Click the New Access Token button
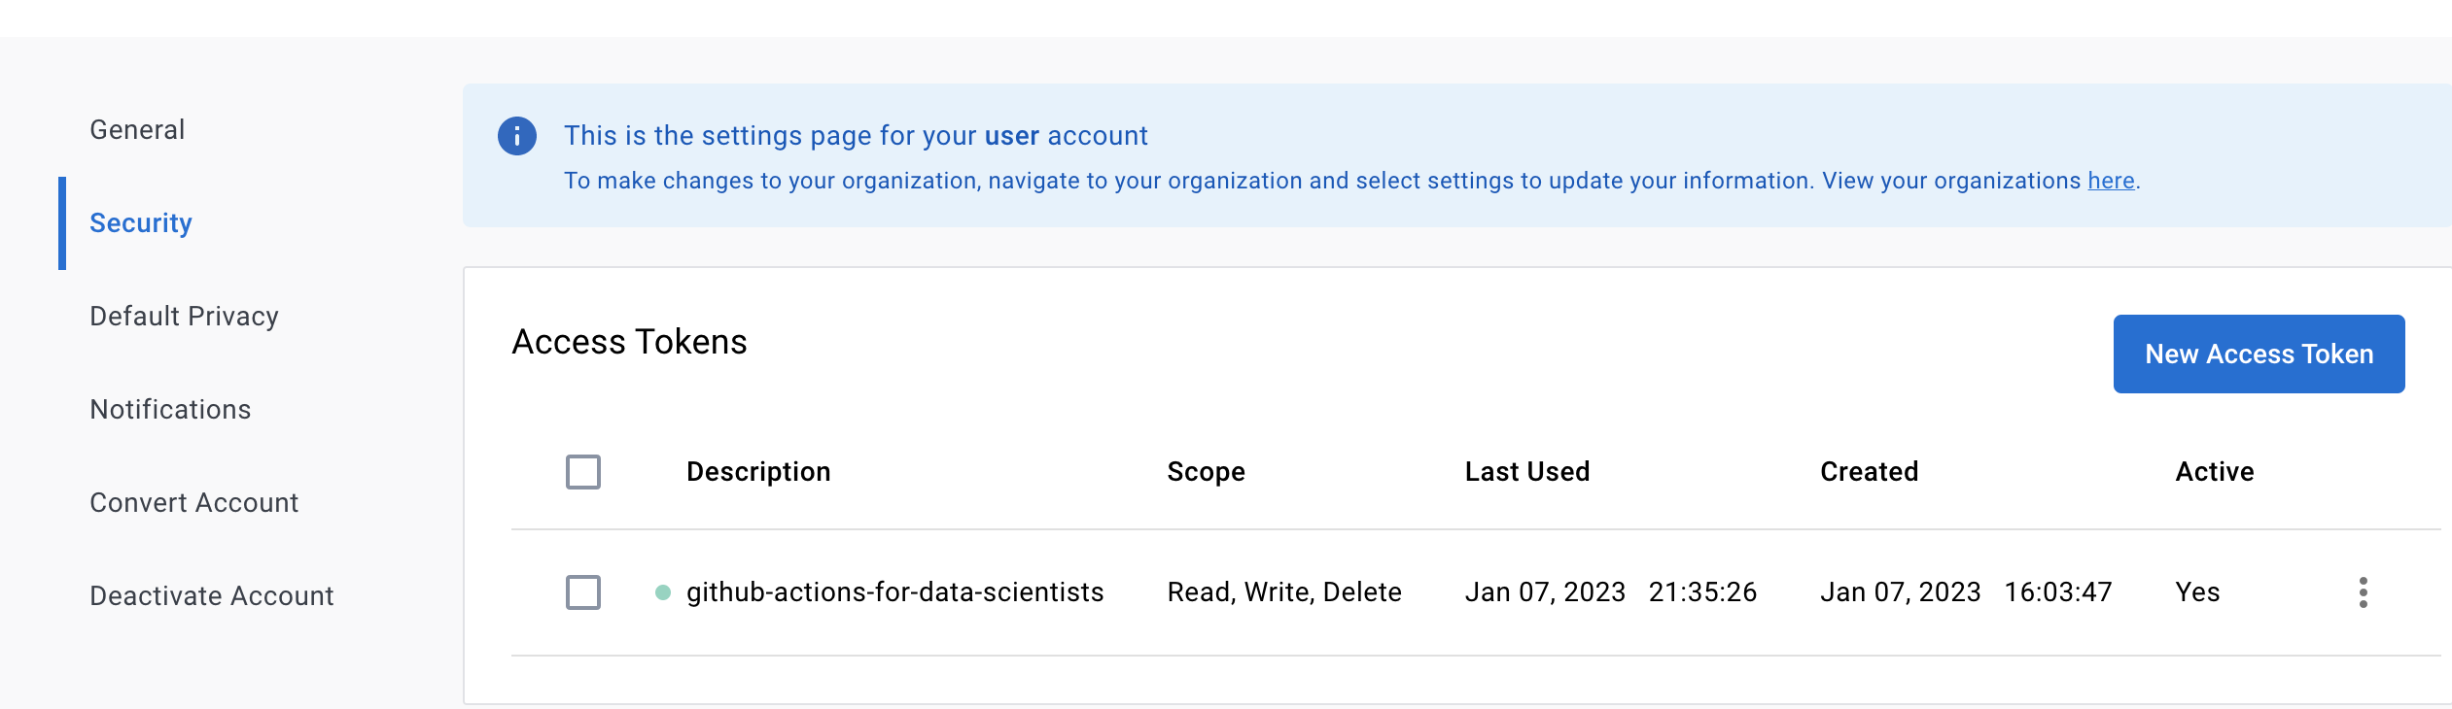 pyautogui.click(x=2259, y=354)
